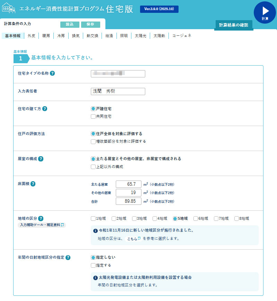Go to the 給湯 tab
The width and height of the screenshot is (277, 301).
[109, 36]
